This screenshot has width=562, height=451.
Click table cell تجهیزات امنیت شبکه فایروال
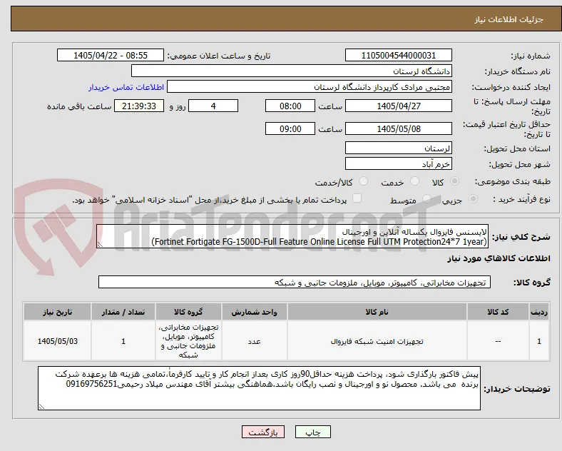(377, 341)
